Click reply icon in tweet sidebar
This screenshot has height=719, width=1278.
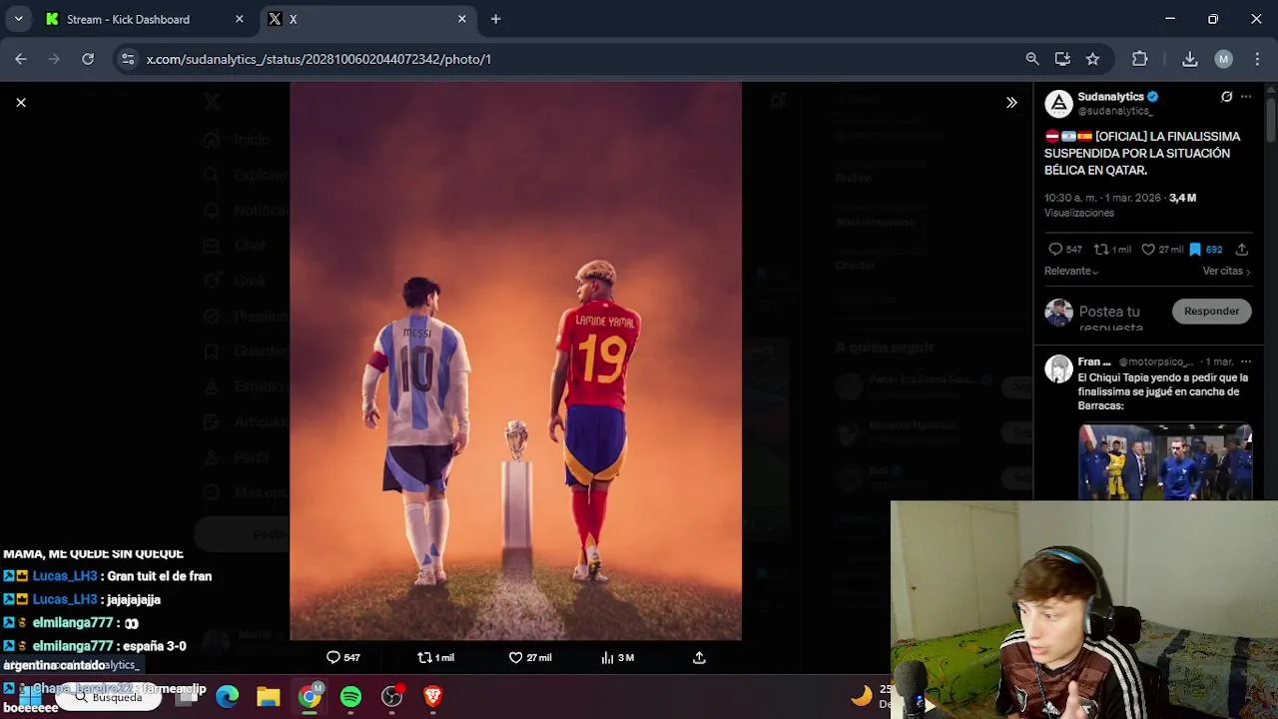(1055, 250)
